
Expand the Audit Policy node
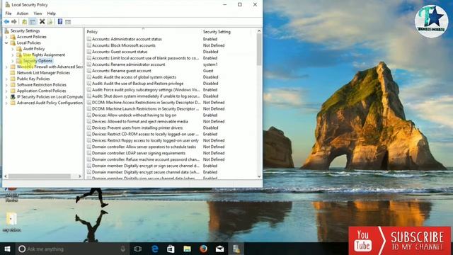13,49
